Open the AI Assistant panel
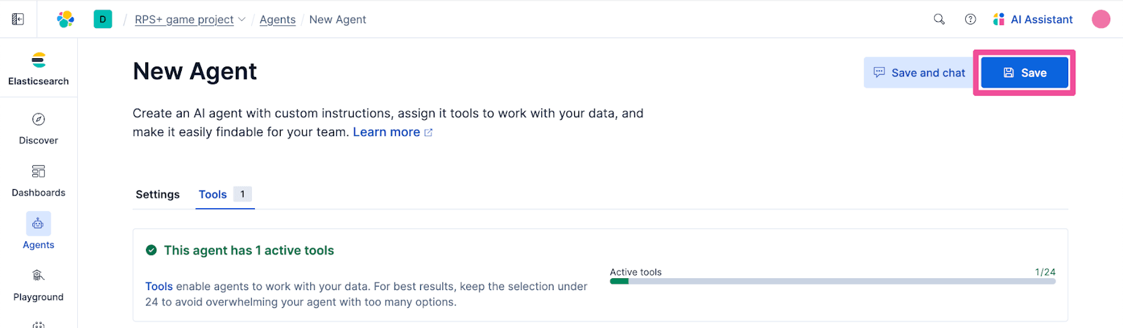1123x328 pixels. coord(1033,20)
